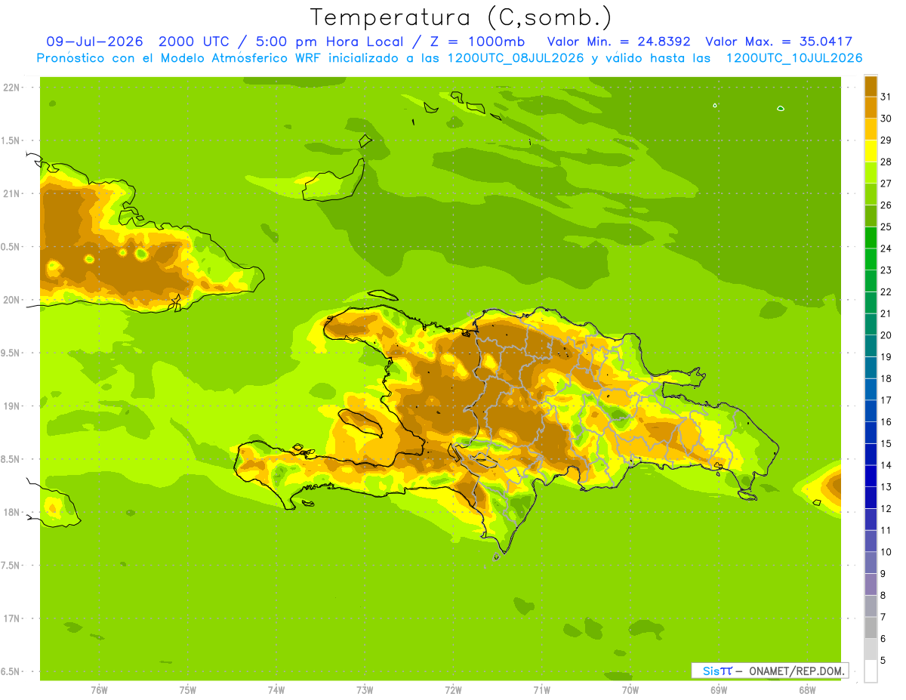Screen dimensions: 906x700
Task: Pick legend color between 28 and 29
Action: tap(871, 151)
